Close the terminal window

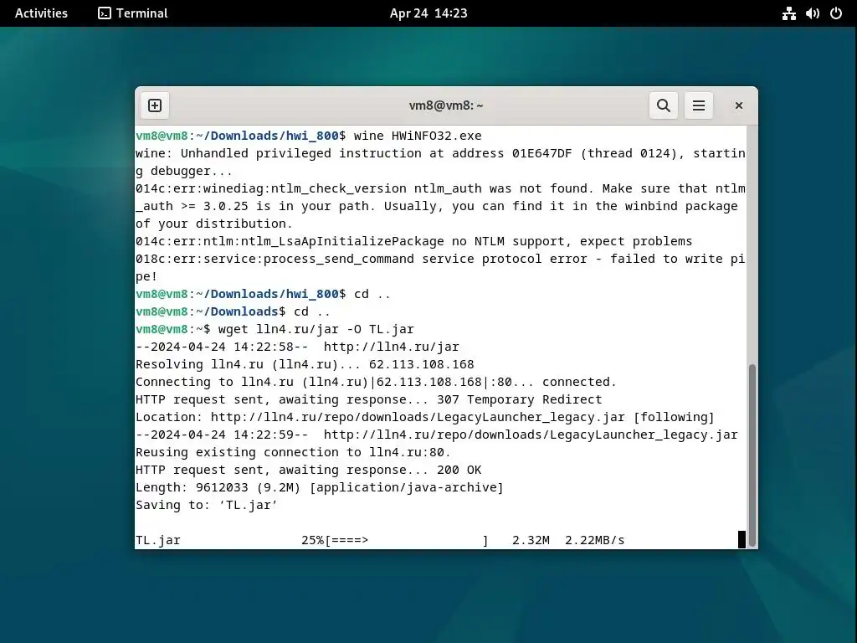tap(738, 105)
